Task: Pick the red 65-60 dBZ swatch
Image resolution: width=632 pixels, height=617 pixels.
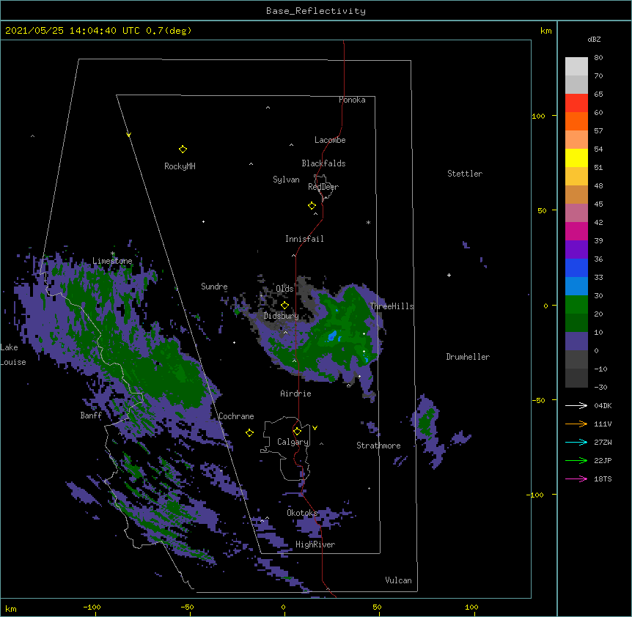Action: [576, 103]
